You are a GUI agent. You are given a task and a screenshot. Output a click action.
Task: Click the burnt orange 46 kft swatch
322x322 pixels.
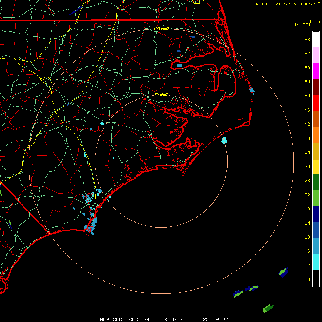click(316, 119)
